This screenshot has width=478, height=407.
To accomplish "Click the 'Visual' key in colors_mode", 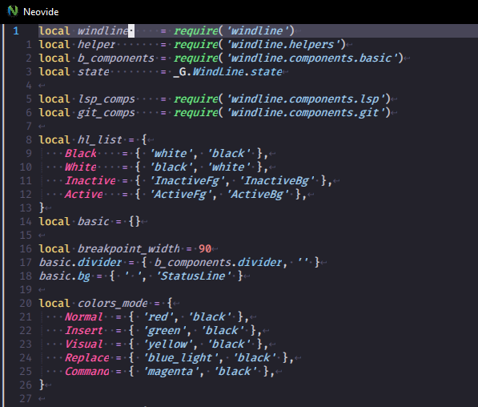I will point(83,345).
